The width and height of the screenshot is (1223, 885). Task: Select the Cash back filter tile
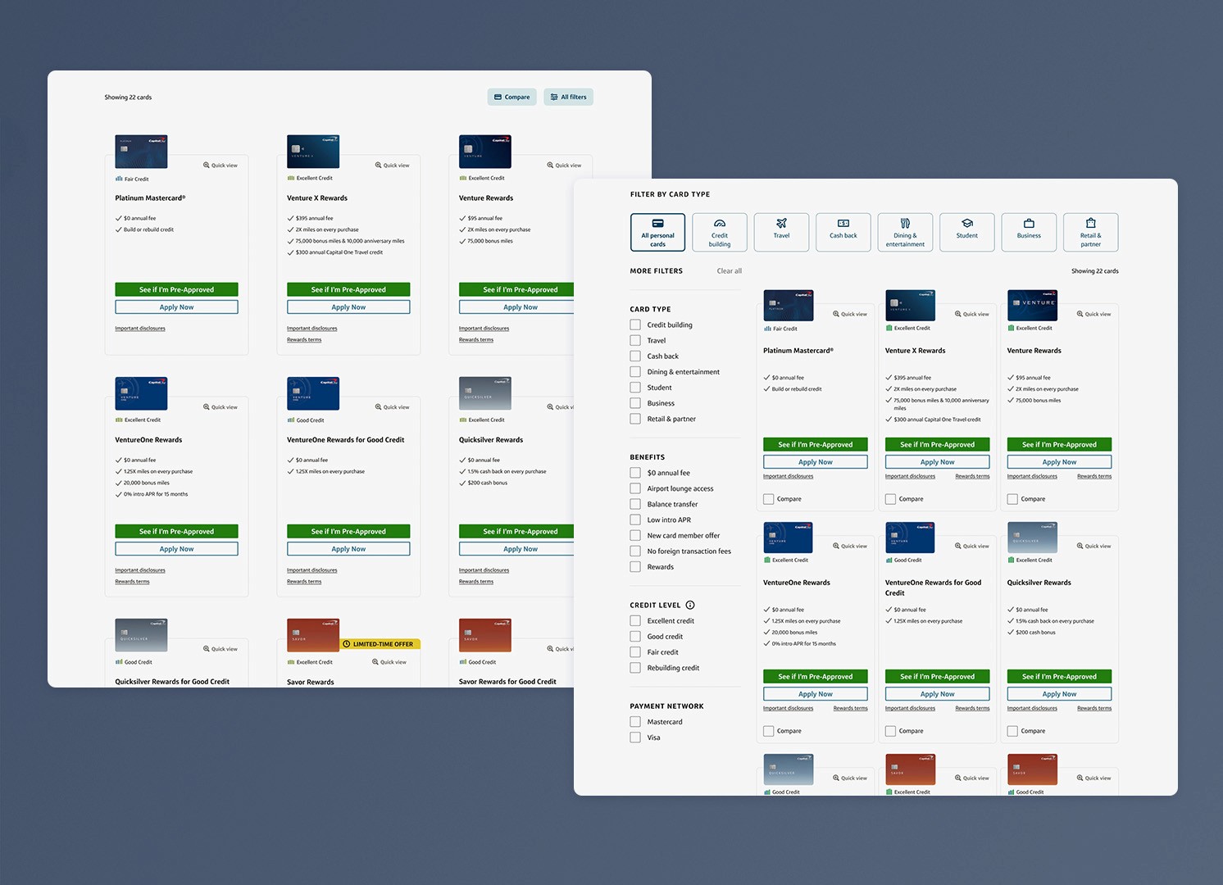[x=843, y=232]
